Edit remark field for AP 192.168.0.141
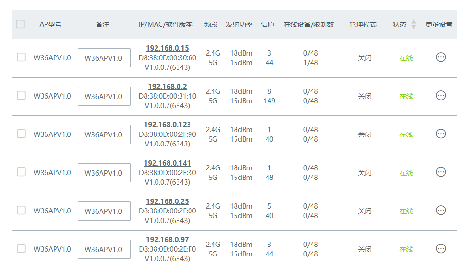This screenshot has height=267, width=469. pos(104,173)
